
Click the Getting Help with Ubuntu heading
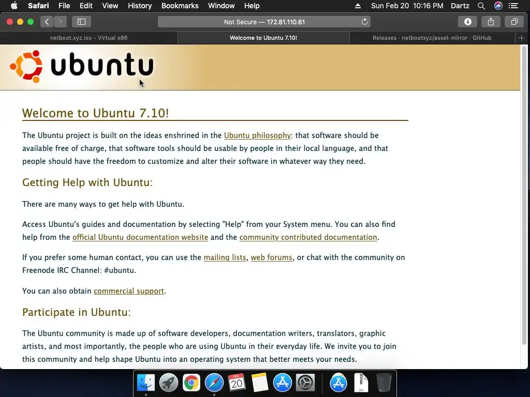pyautogui.click(x=87, y=182)
